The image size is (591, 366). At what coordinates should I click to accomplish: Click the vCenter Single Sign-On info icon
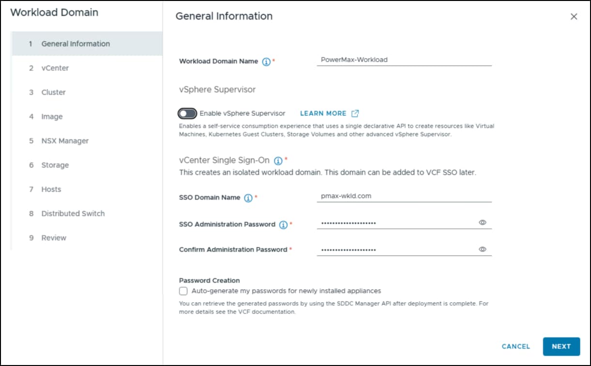coord(278,161)
